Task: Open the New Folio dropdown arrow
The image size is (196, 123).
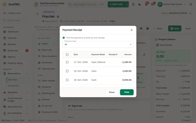Action: pyautogui.click(x=127, y=4)
